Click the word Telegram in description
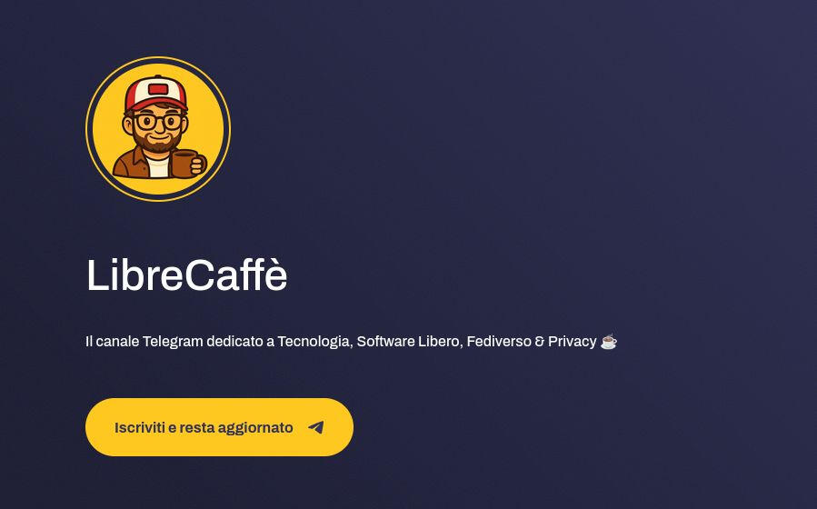The width and height of the screenshot is (817, 509). pos(173,342)
